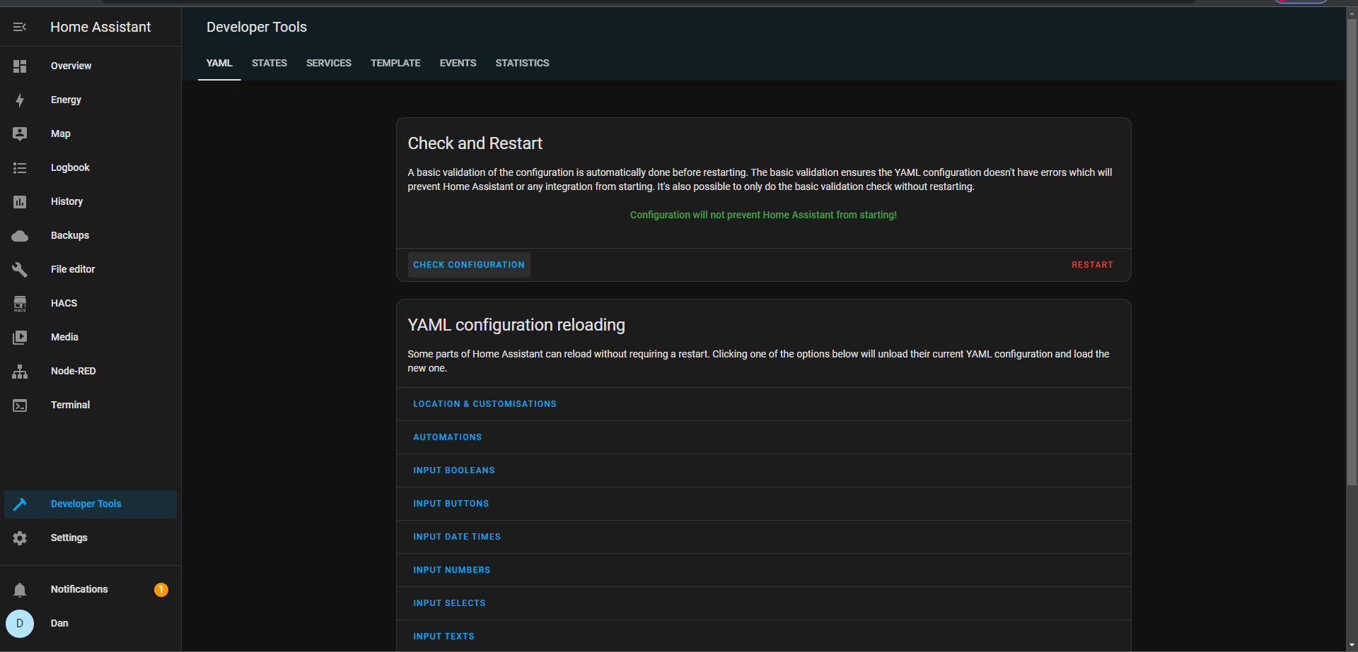Click the YAML configuration reloading heading
The height and width of the screenshot is (652, 1358).
pyautogui.click(x=516, y=325)
